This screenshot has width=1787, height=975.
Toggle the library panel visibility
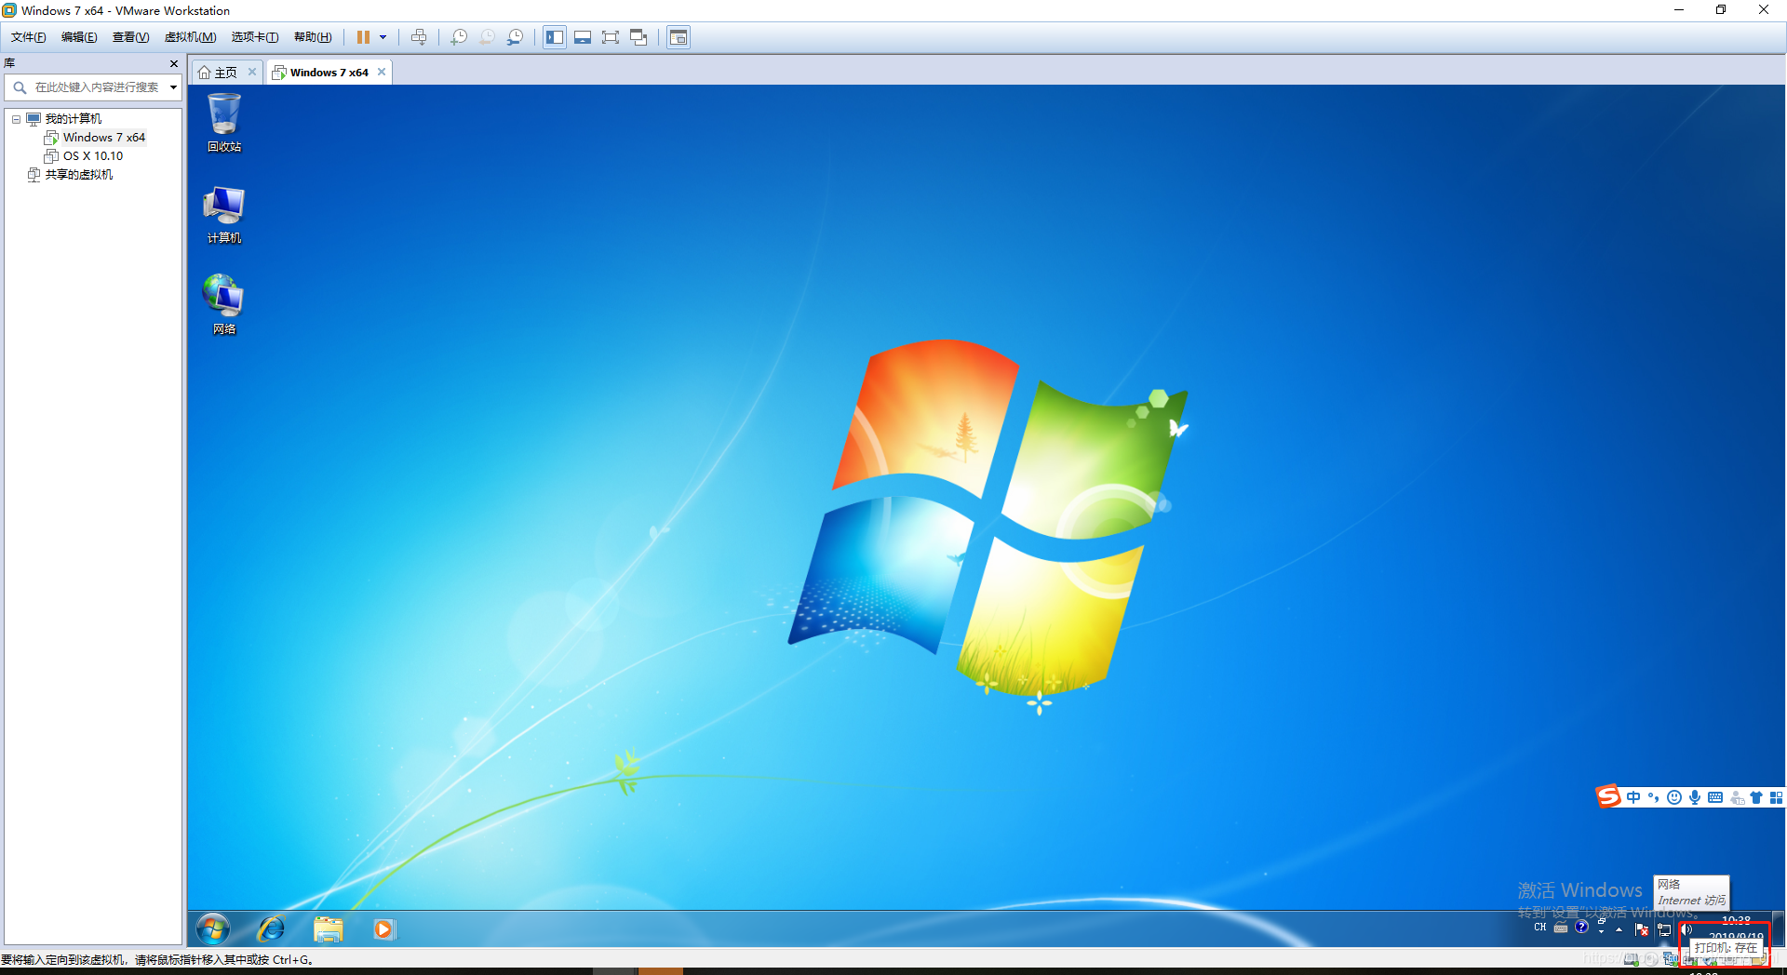555,37
